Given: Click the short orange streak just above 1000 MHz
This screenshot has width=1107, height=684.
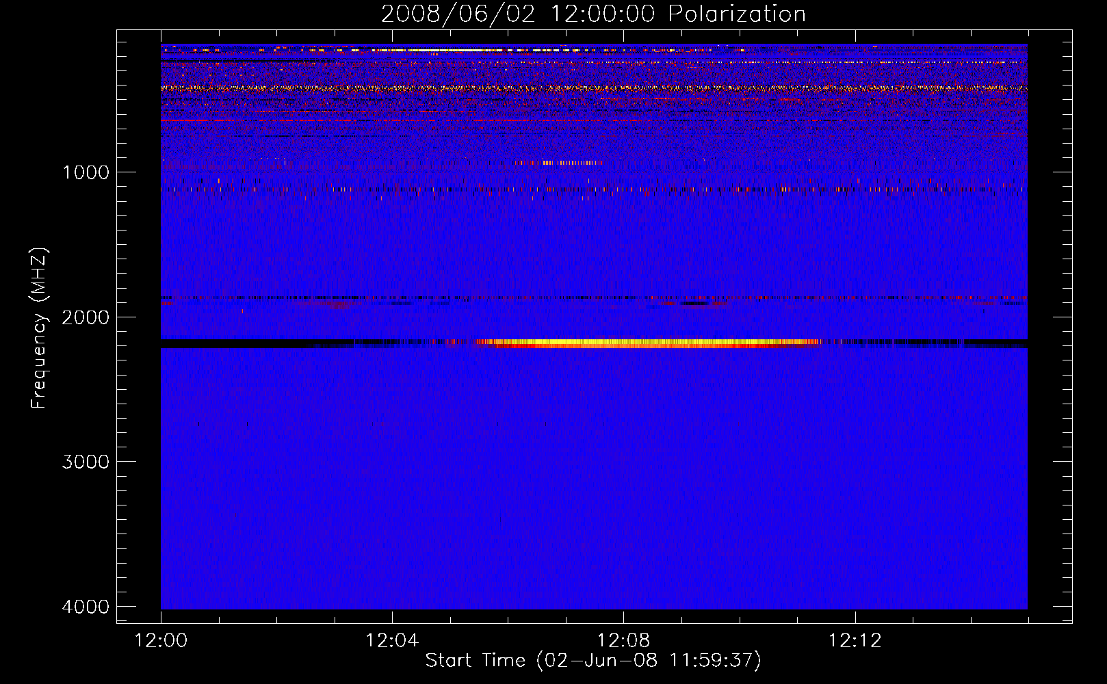Looking at the screenshot, I should (x=558, y=163).
